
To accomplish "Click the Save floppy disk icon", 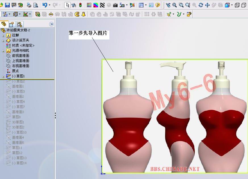I will tap(7, 5).
